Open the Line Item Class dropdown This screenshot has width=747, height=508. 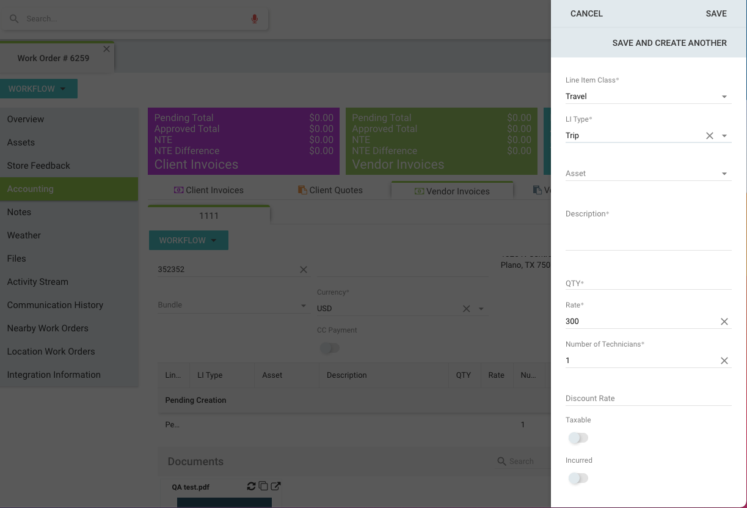click(x=724, y=96)
